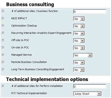Click help icon for Perform installation sites
The width and height of the screenshot is (111, 98).
pyautogui.click(x=3, y=86)
